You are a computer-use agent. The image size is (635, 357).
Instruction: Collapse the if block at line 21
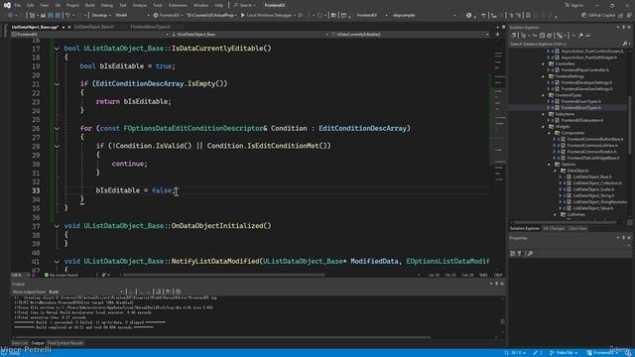57,84
